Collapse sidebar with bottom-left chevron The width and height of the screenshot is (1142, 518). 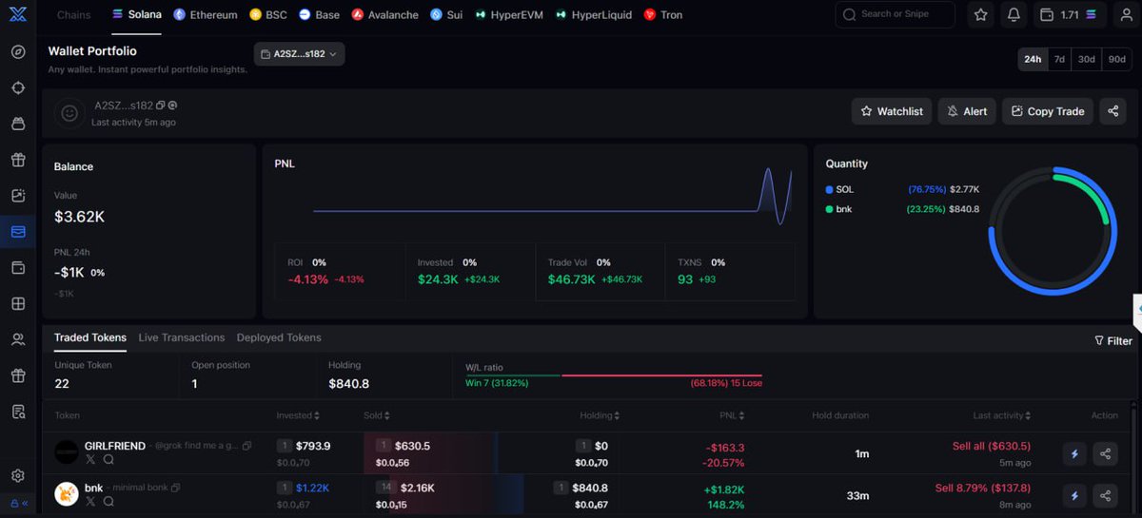click(x=24, y=504)
